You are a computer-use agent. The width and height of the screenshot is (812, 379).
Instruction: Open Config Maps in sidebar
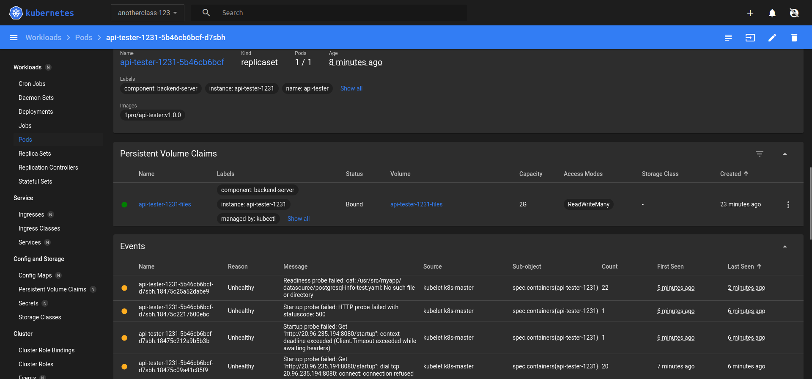pos(35,275)
